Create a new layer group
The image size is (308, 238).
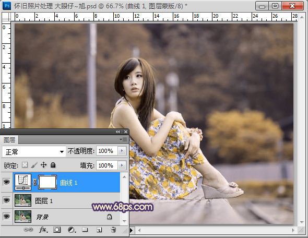coord(85,229)
